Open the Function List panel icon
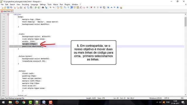 81,7
